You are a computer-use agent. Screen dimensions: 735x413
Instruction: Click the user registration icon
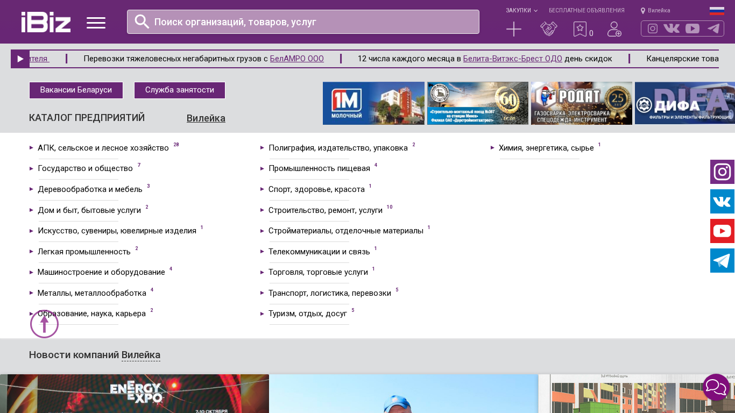tap(614, 29)
